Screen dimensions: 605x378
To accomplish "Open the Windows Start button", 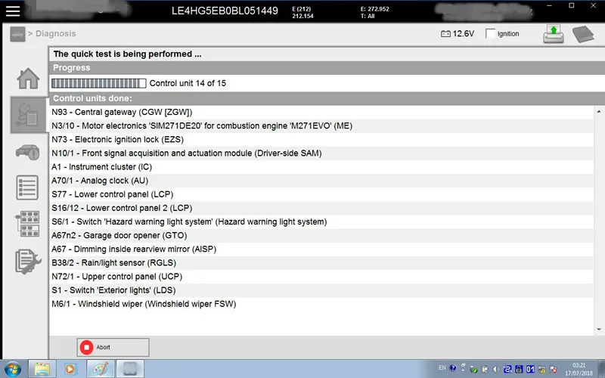I will 13,369.
